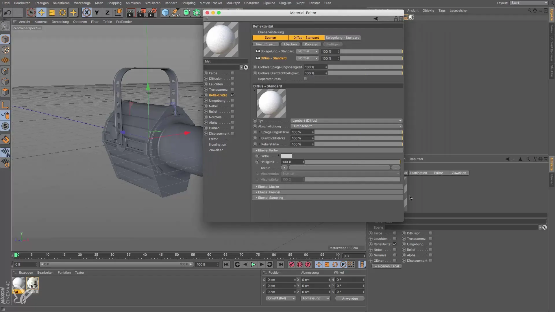Toggle Autokeying red button
Image resolution: width=555 pixels, height=312 pixels.
pos(300,264)
